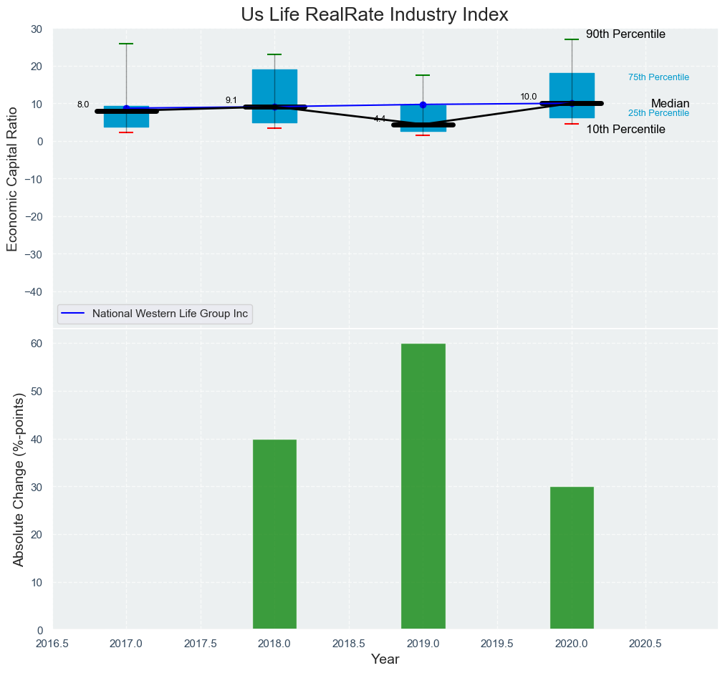
Task: Pick the green bar for year 2020
Action: click(x=572, y=558)
